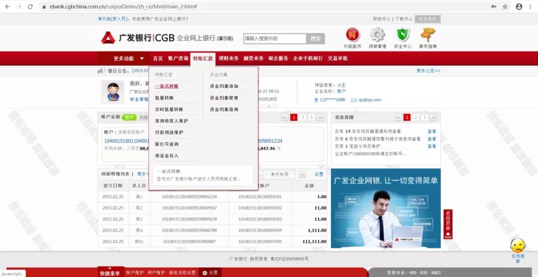Open 账户维护 in bottom shortcut bar

coord(135,273)
